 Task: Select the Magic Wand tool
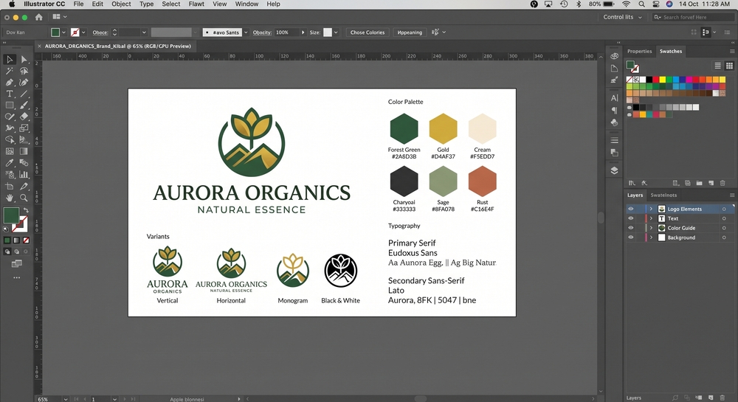(x=10, y=71)
